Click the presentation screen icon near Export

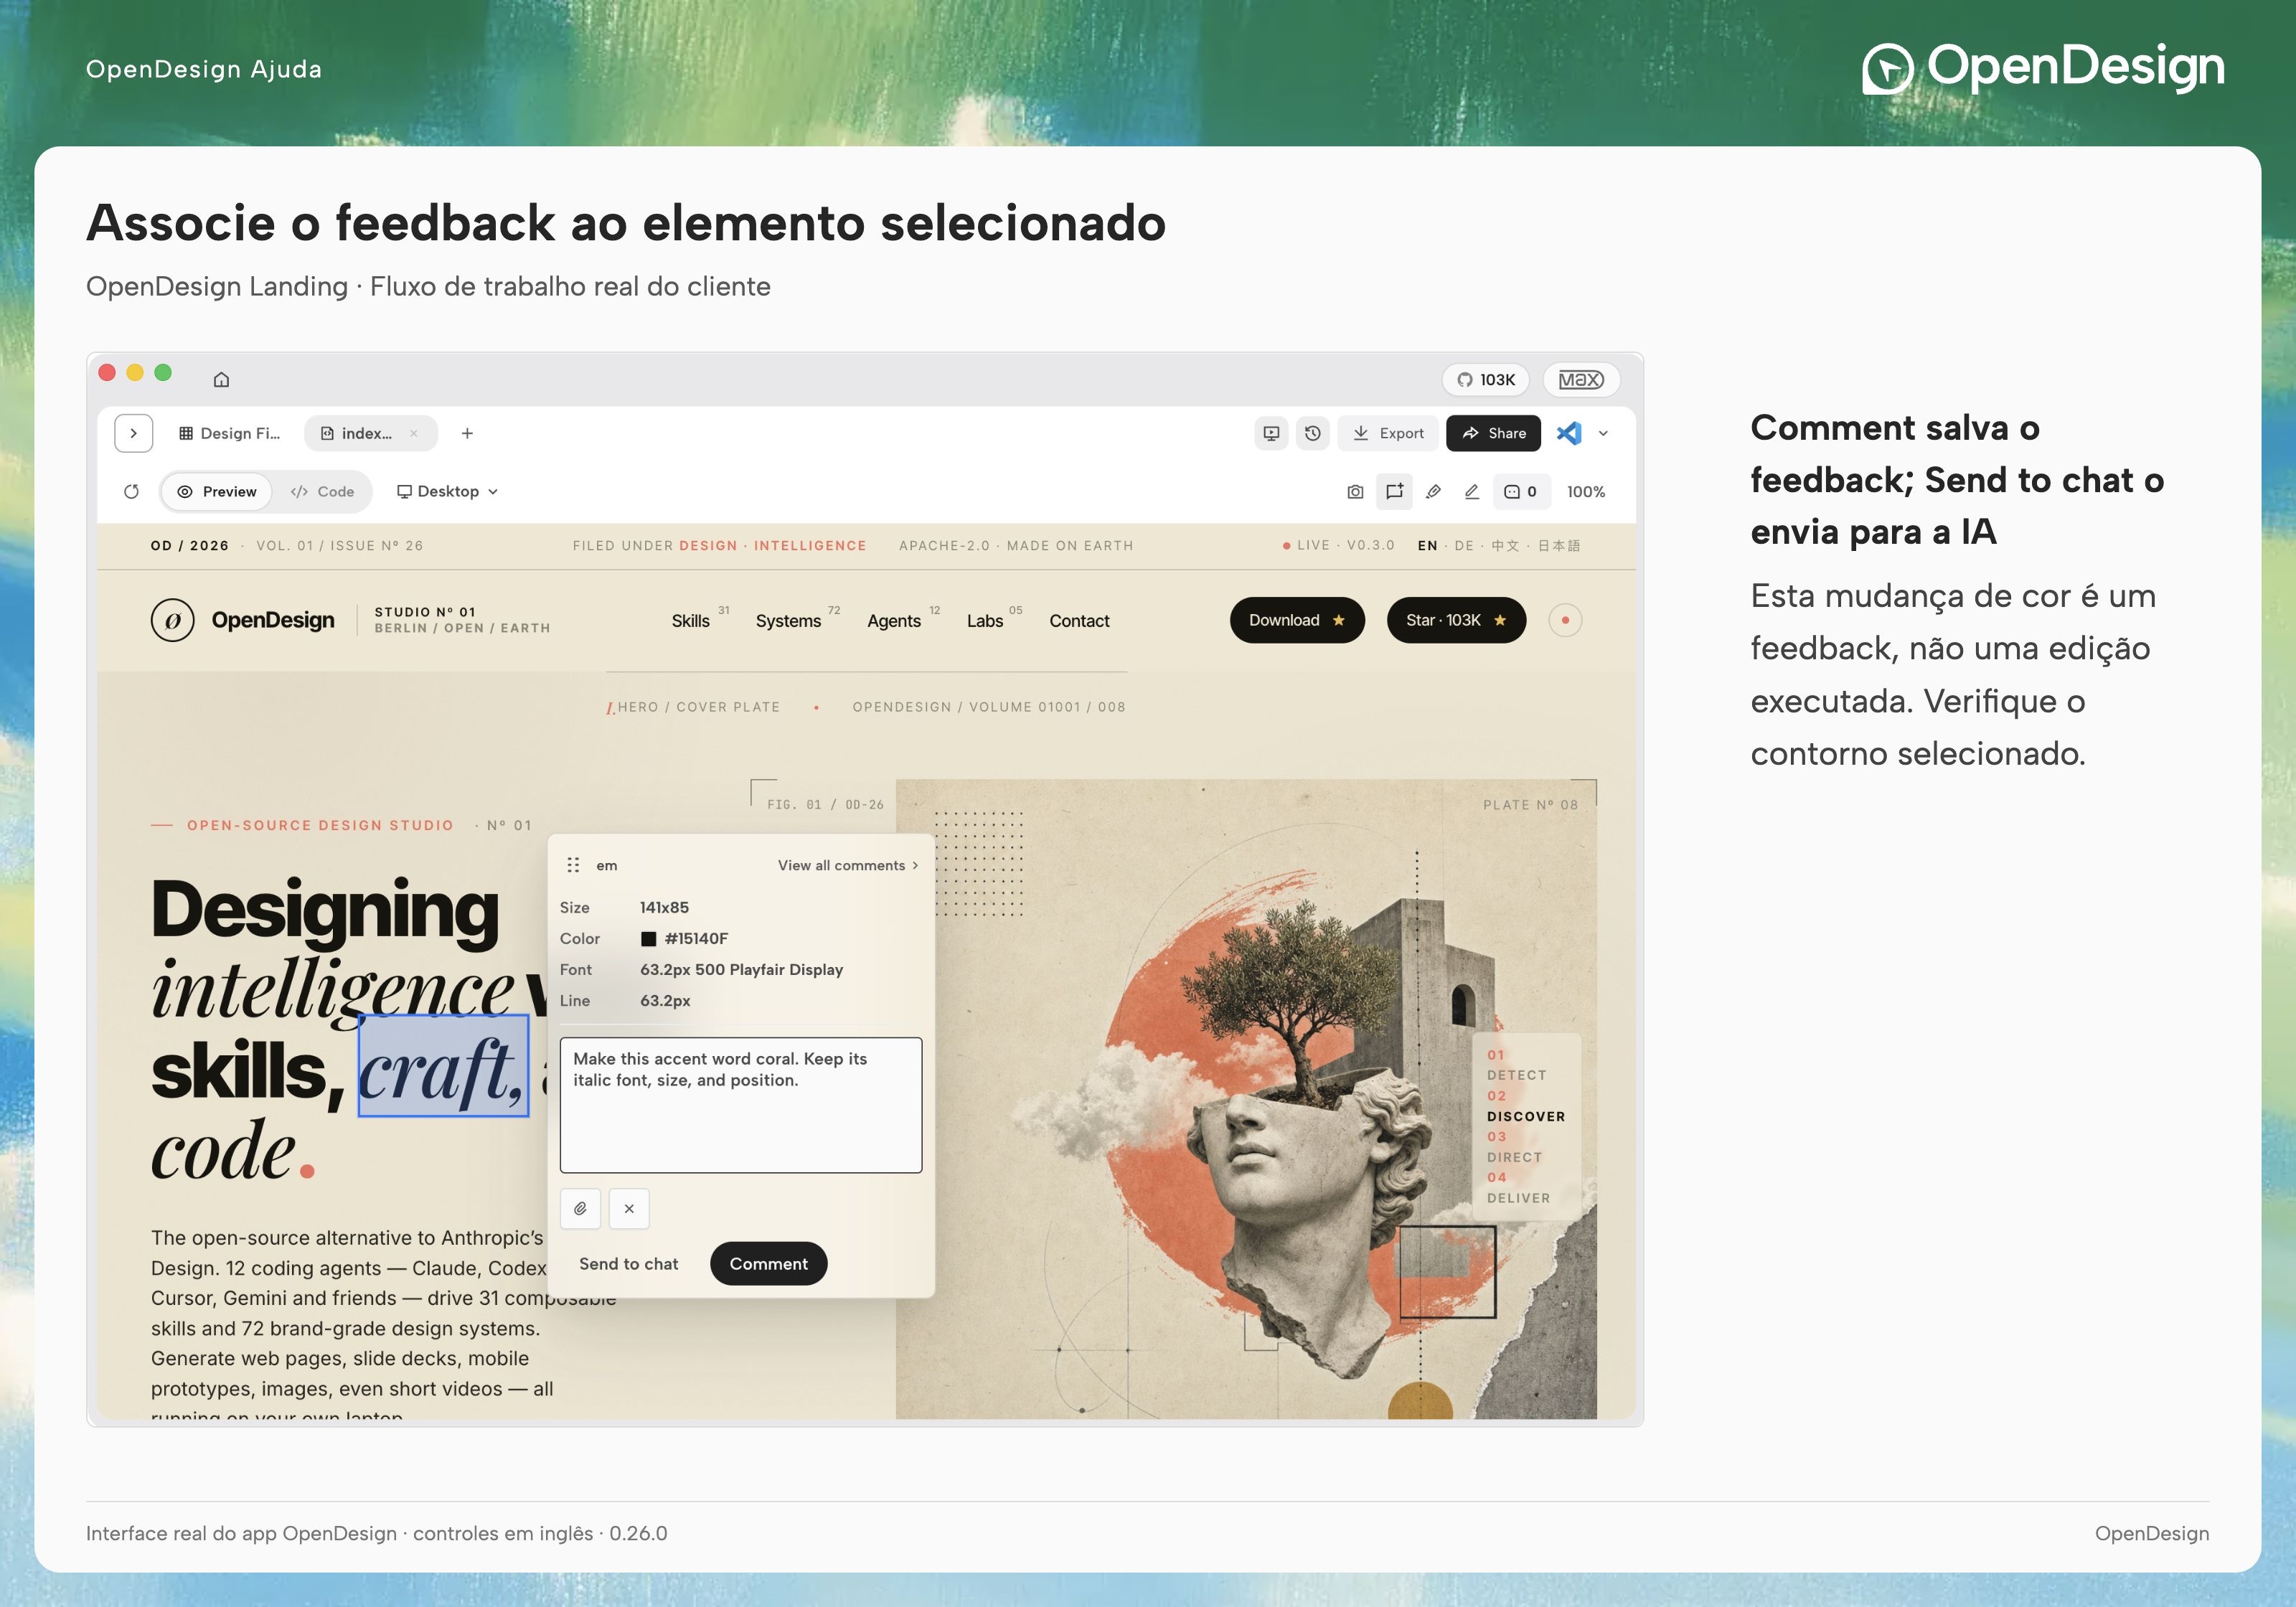pyautogui.click(x=1271, y=433)
